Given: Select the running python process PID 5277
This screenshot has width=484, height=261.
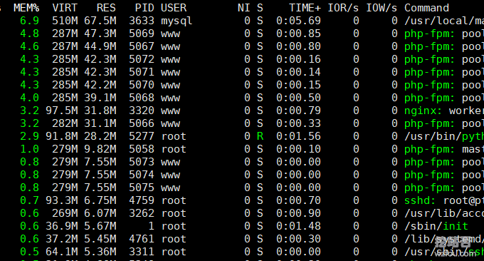Looking at the screenshot, I should 242,136.
